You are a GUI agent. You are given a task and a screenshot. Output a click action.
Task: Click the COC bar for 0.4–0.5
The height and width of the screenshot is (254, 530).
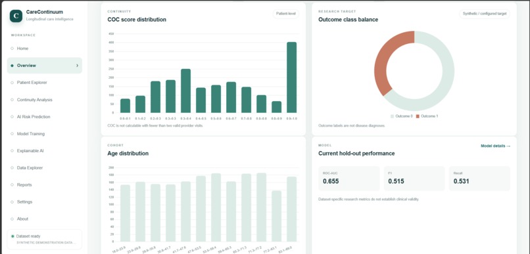click(x=201, y=100)
